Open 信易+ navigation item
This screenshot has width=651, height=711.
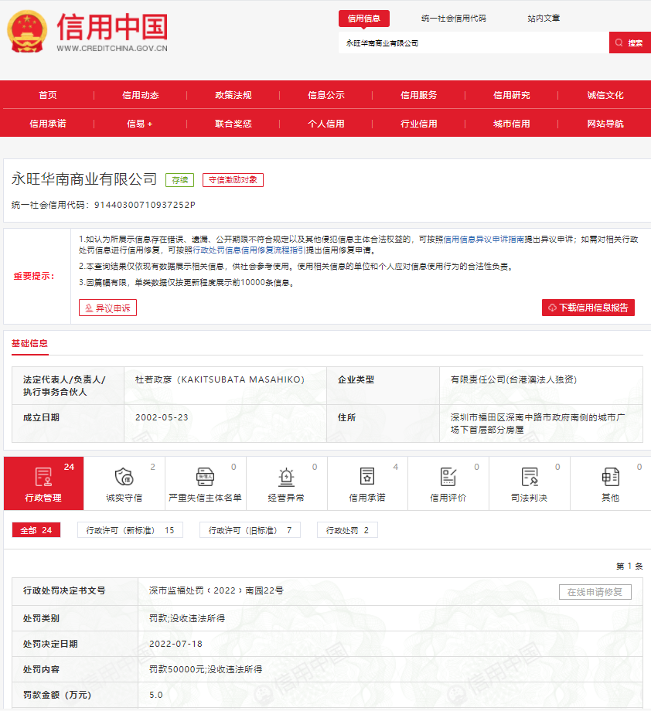pos(140,124)
